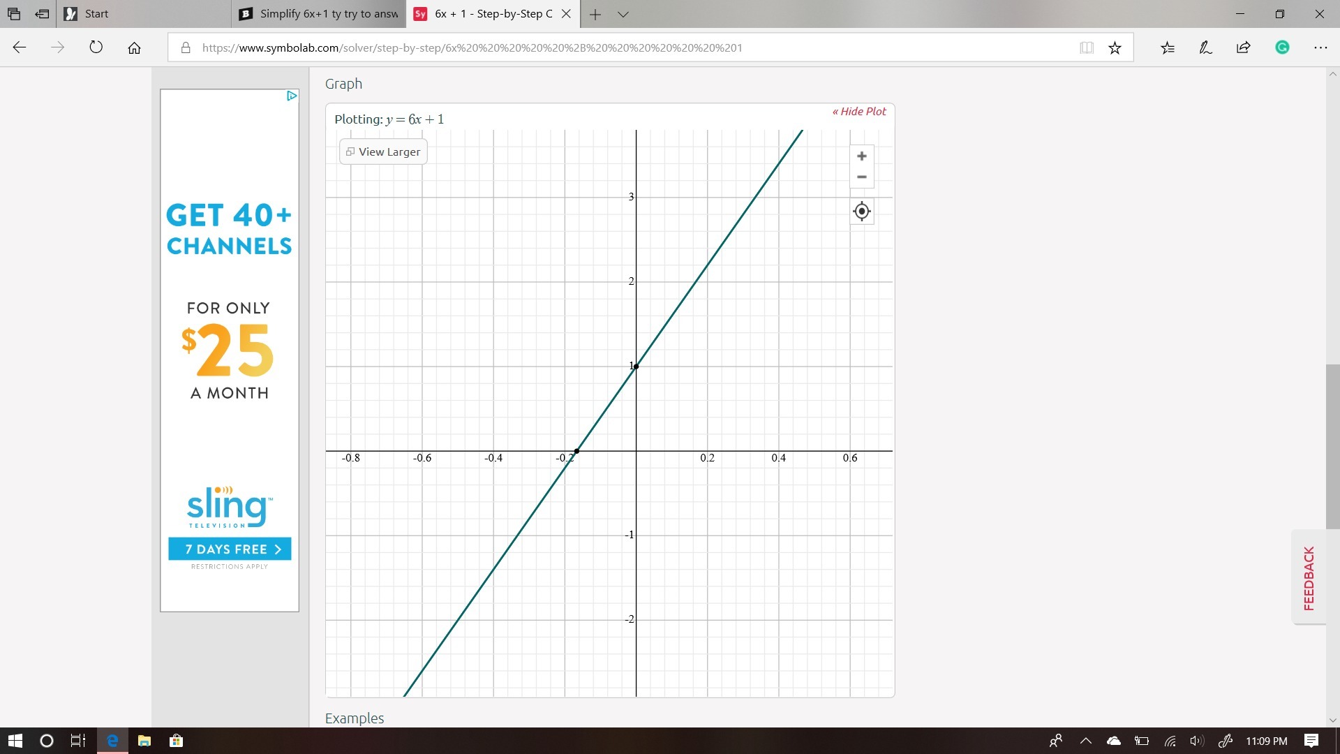Recenter the graph with target icon
This screenshot has width=1340, height=754.
pos(861,211)
